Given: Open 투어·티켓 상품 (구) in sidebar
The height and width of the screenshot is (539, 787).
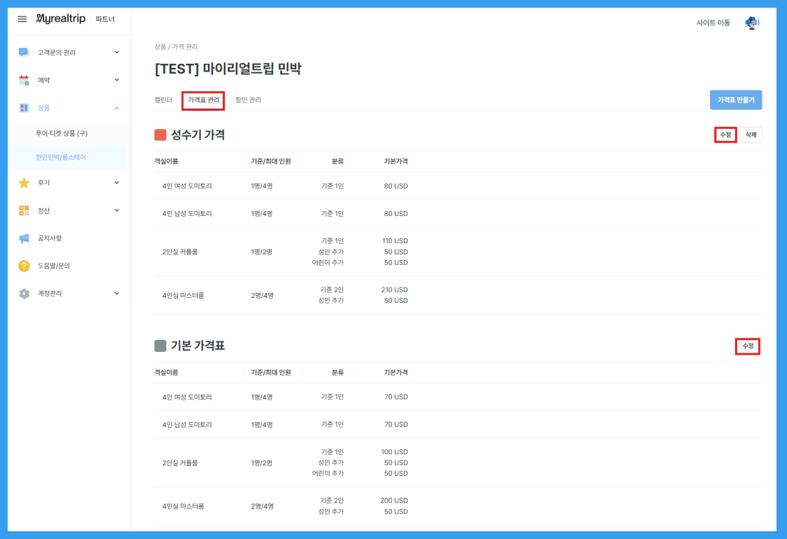Looking at the screenshot, I should click(x=62, y=133).
